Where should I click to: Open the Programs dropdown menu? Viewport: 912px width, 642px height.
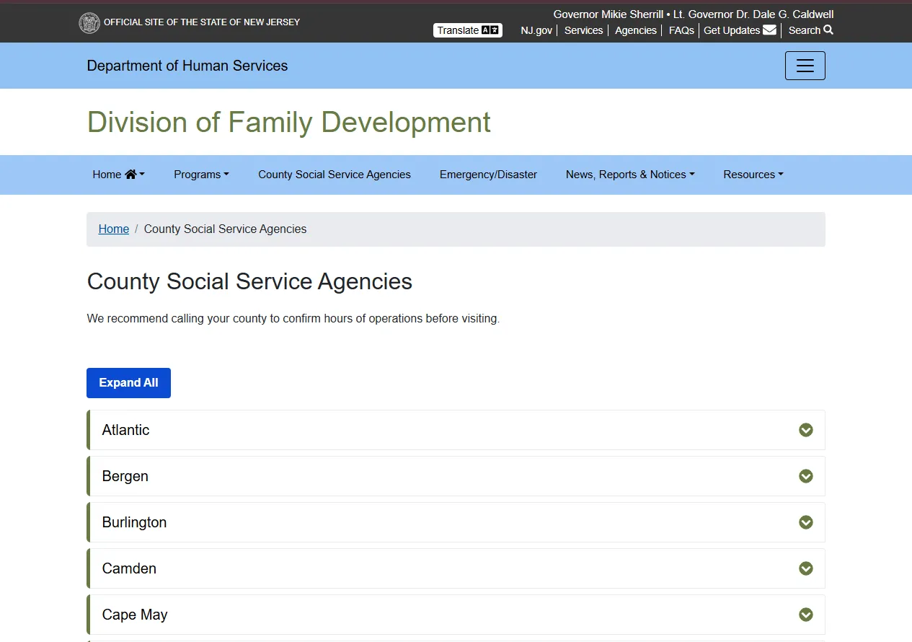[x=201, y=175]
